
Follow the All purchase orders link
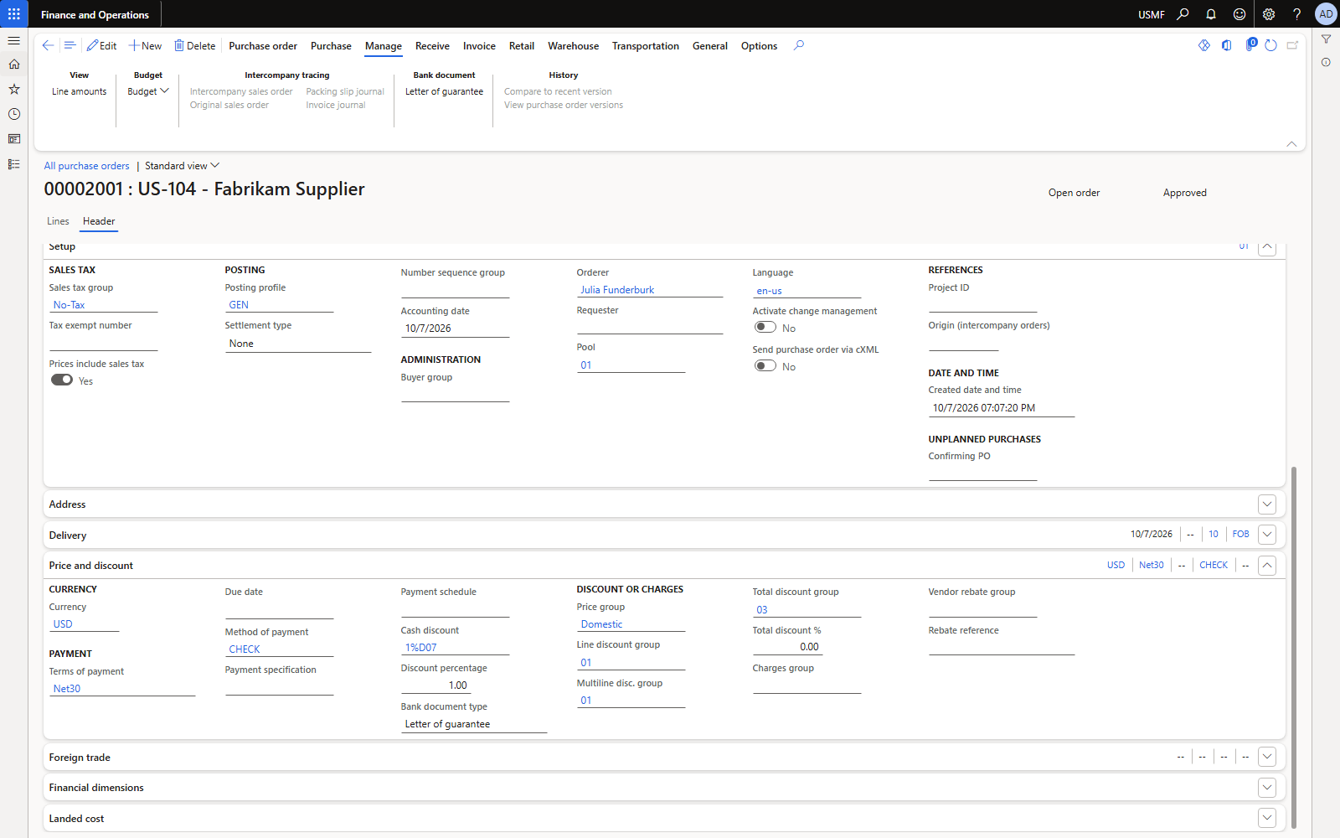coord(86,166)
